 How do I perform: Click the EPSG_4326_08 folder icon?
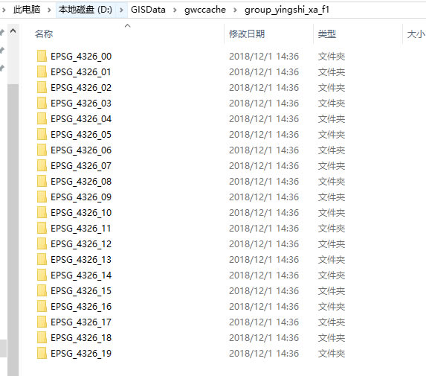(42, 182)
